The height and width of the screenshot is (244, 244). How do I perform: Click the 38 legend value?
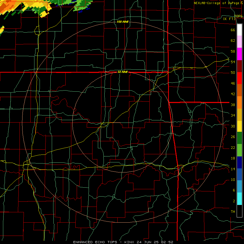point(233,105)
